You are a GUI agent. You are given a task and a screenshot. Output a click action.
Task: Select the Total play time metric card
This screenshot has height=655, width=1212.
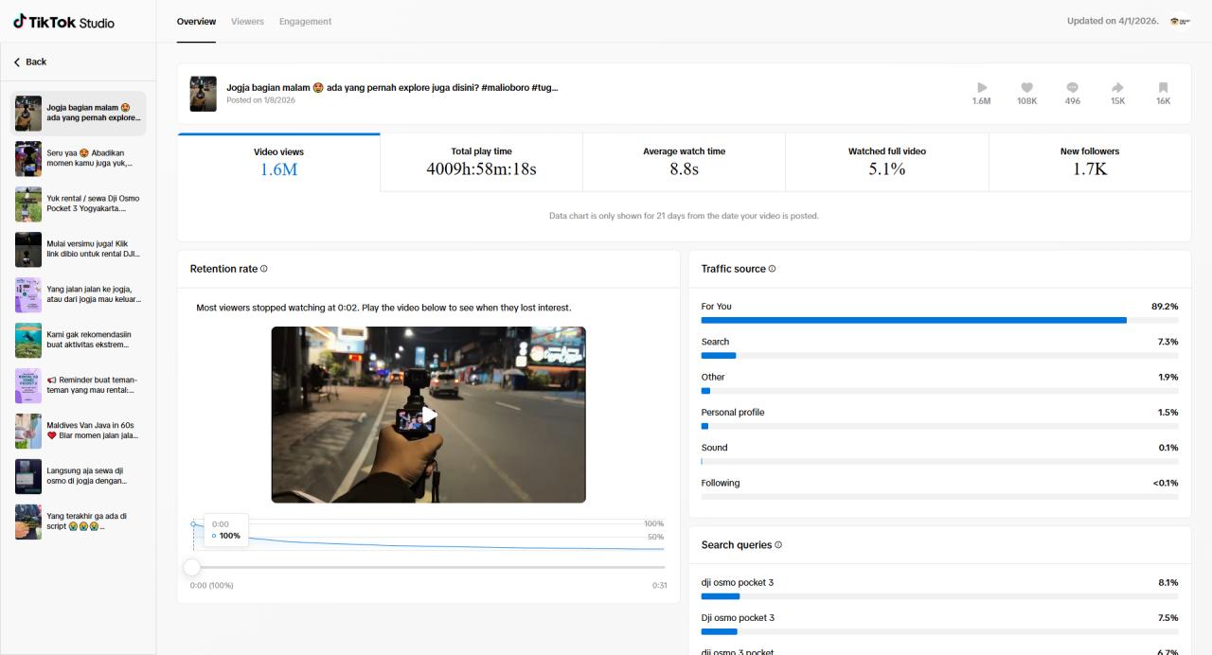click(x=481, y=162)
